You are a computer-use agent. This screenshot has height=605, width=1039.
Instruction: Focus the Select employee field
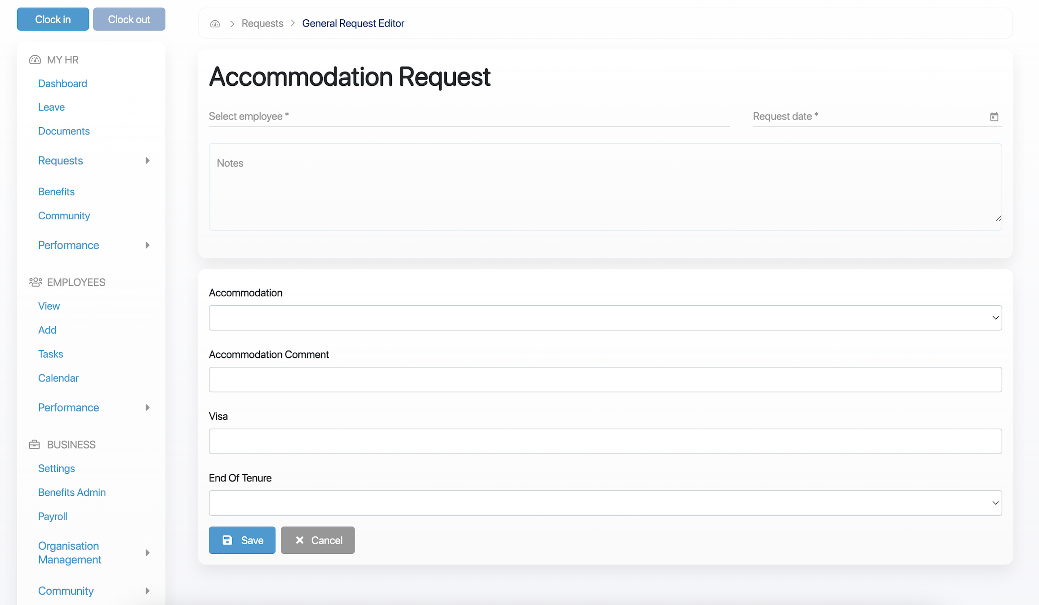pos(469,116)
